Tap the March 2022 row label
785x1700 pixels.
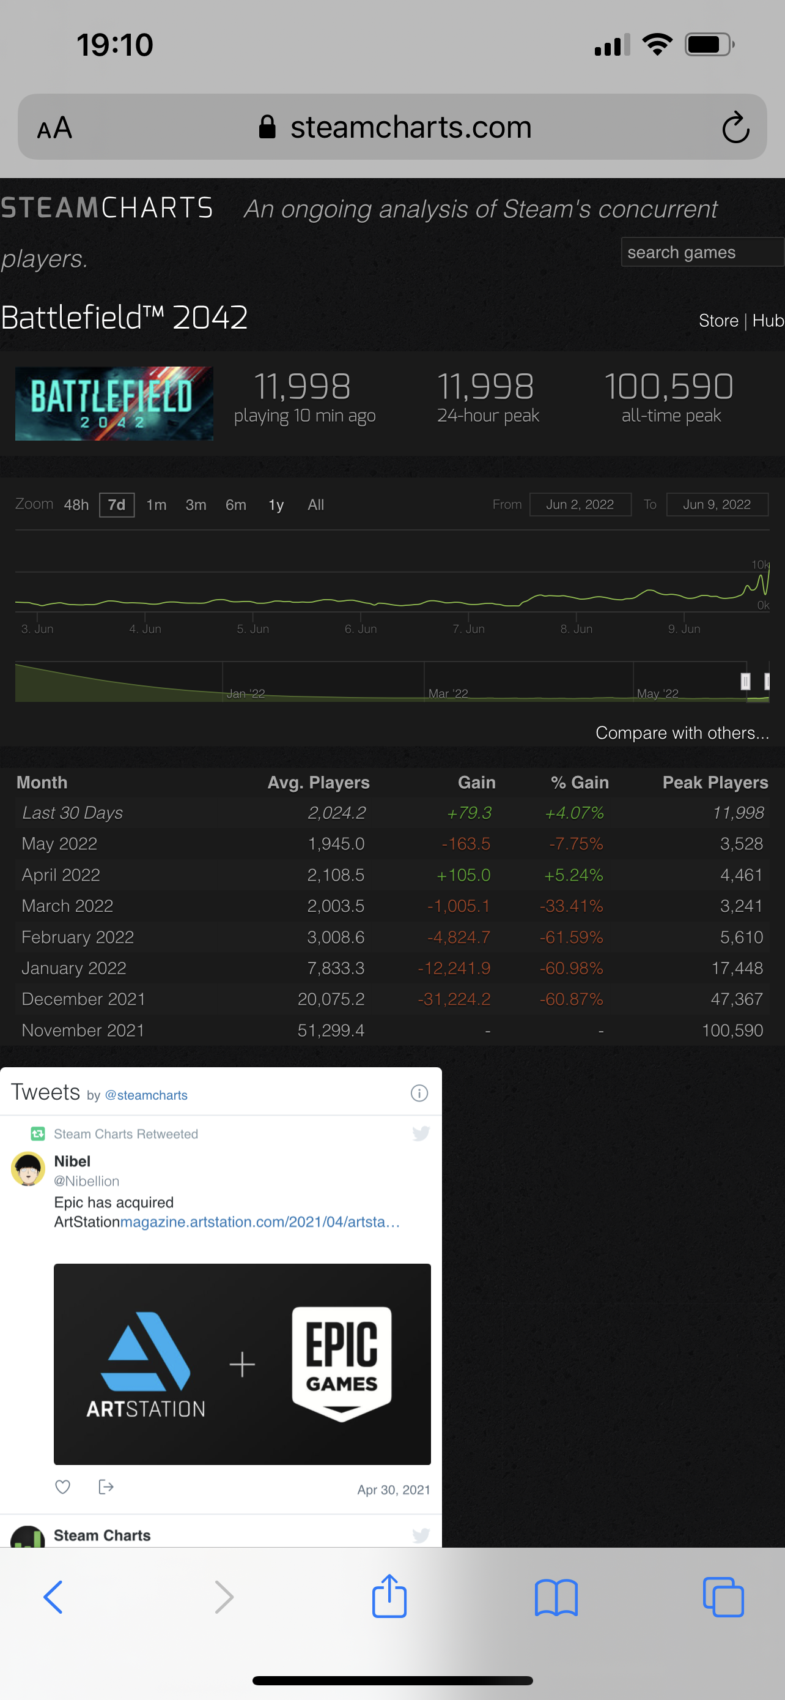tap(67, 906)
